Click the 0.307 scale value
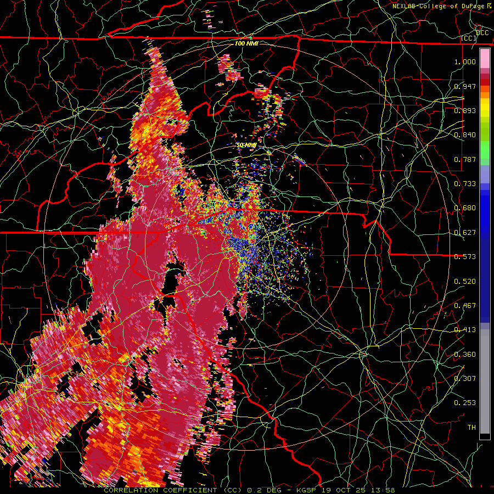 pyautogui.click(x=465, y=379)
